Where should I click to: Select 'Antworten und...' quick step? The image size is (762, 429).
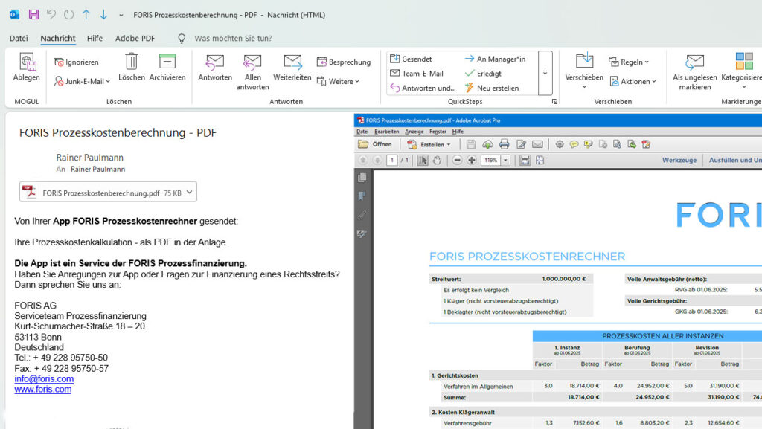coord(423,88)
